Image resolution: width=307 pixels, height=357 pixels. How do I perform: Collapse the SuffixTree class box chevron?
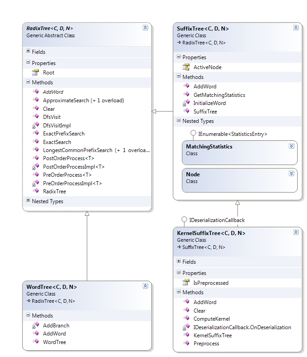pos(296,27)
